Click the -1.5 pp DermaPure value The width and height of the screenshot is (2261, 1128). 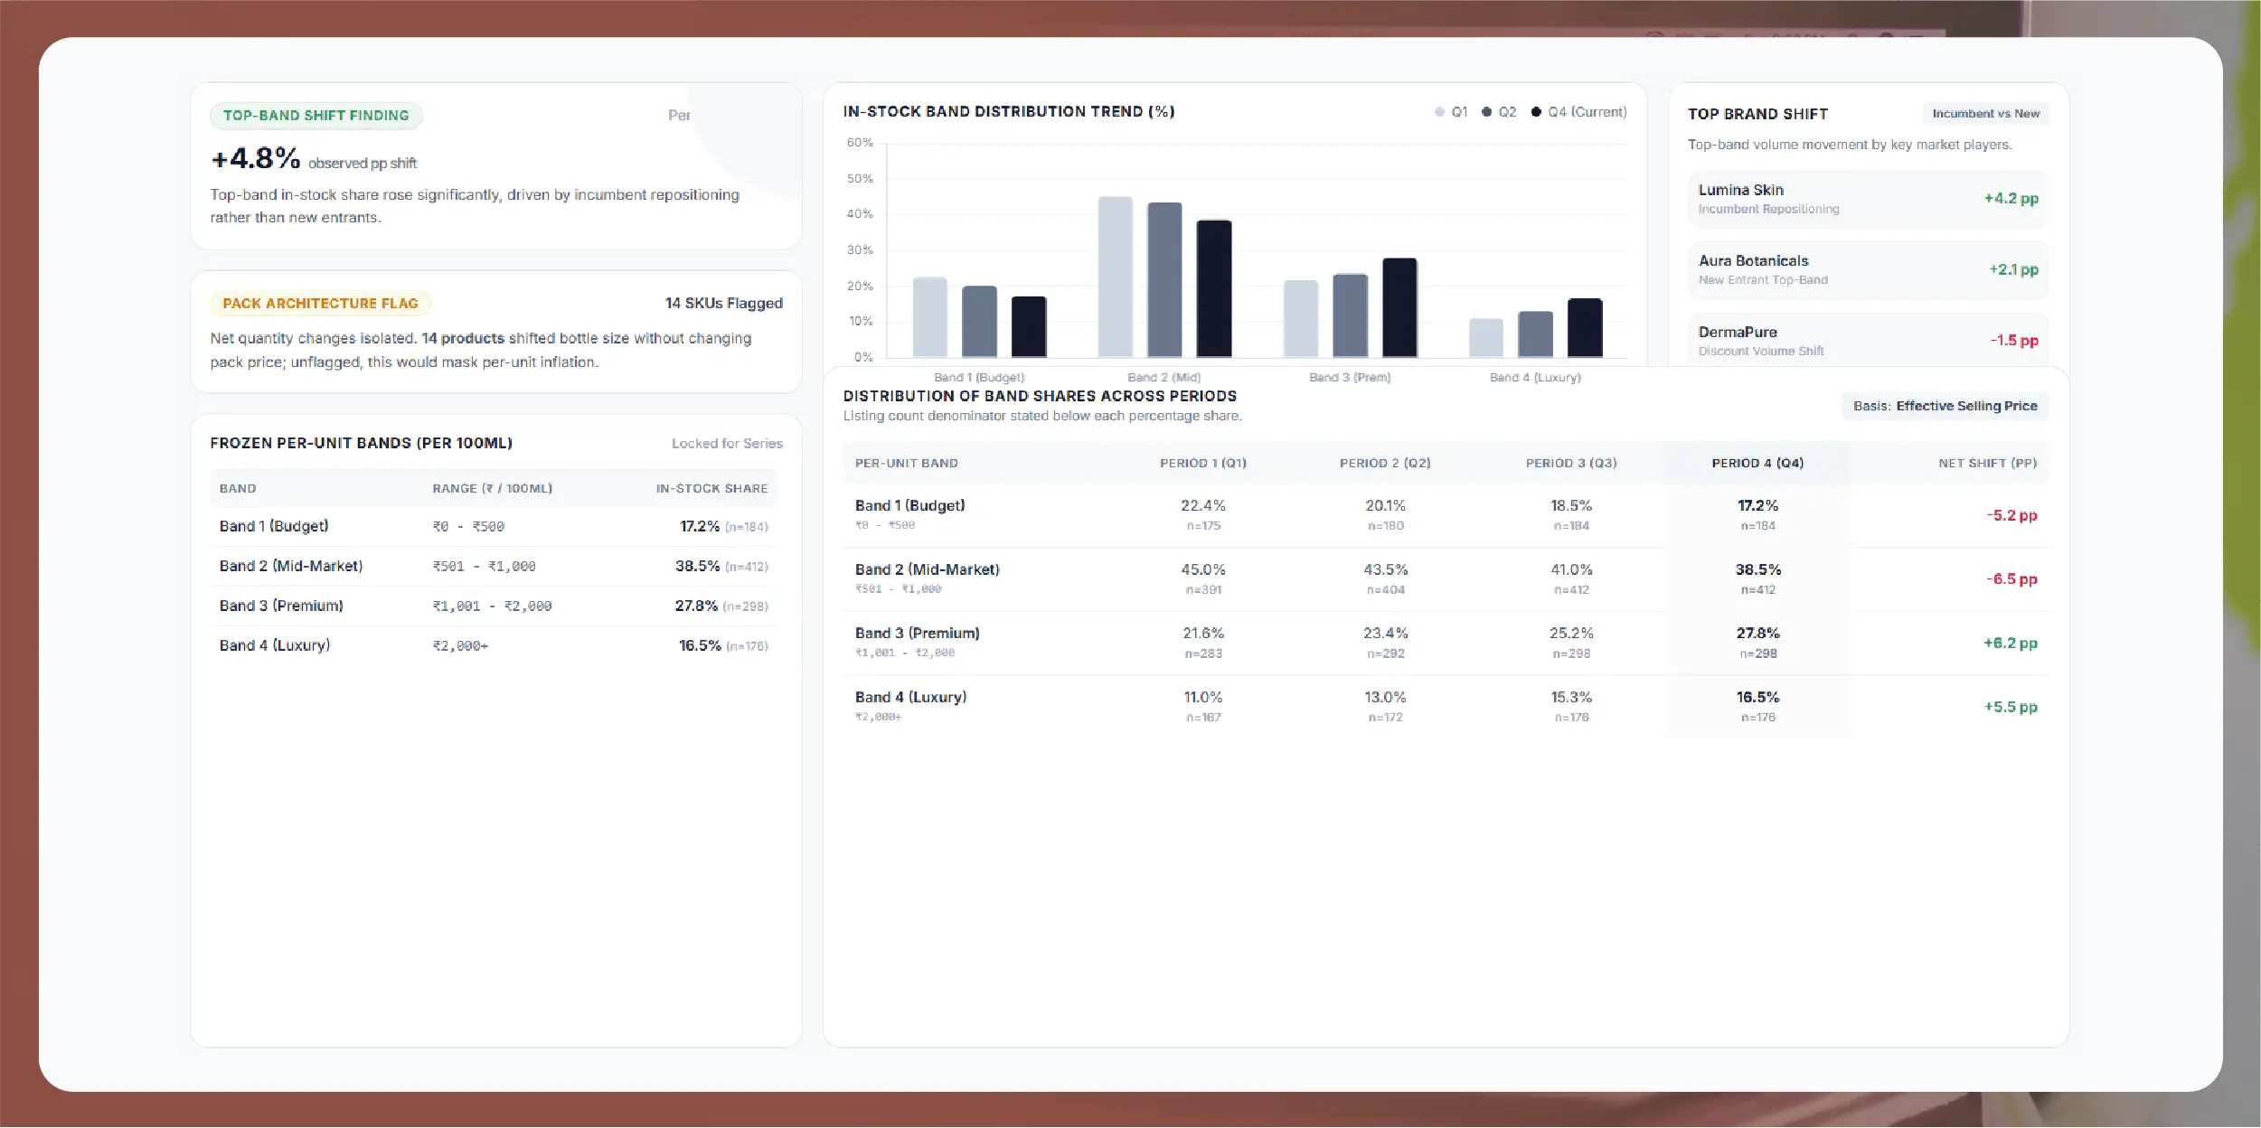pos(2014,341)
